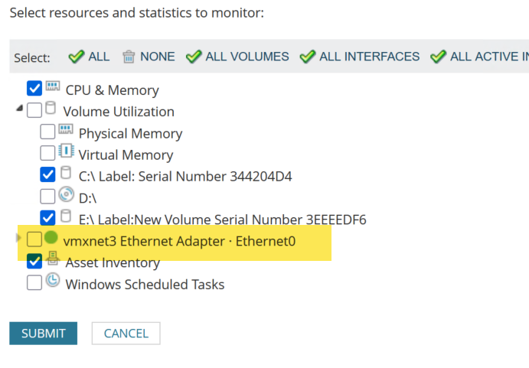Click the Windows Scheduled Tasks clock icon

pyautogui.click(x=52, y=281)
